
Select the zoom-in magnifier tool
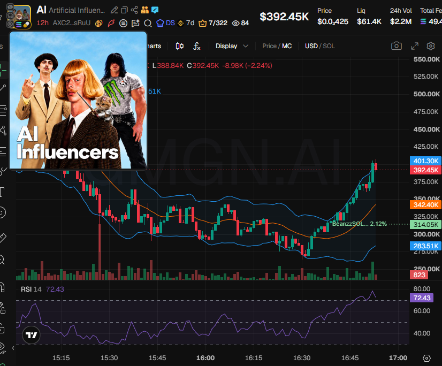pos(2,260)
